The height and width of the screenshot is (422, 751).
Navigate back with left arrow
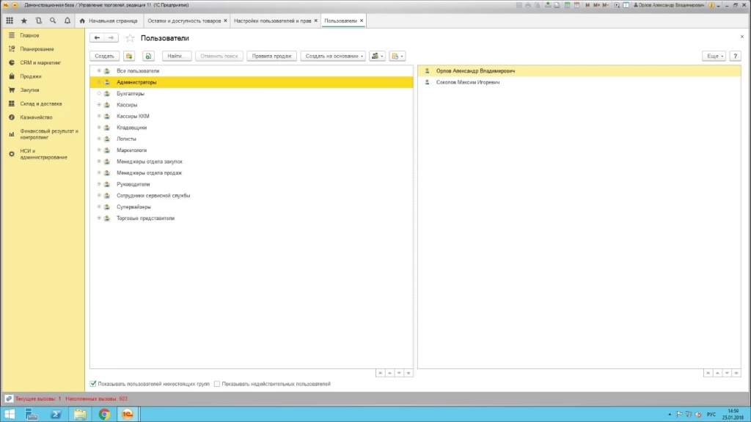pyautogui.click(x=98, y=38)
